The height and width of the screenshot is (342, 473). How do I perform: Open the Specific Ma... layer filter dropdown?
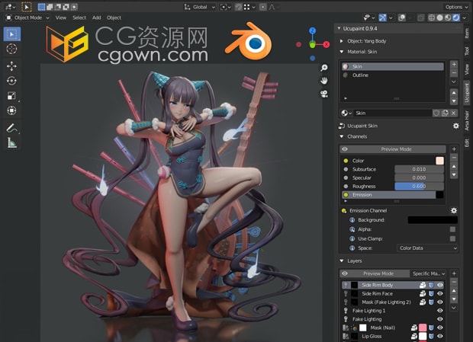pos(428,273)
